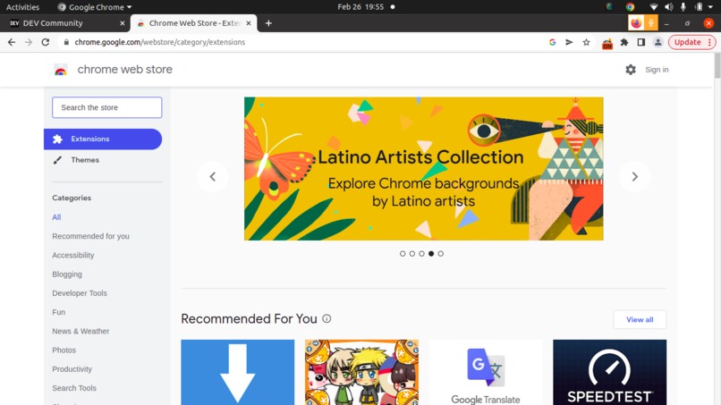Click the Firefox icon in the title bar

point(636,23)
